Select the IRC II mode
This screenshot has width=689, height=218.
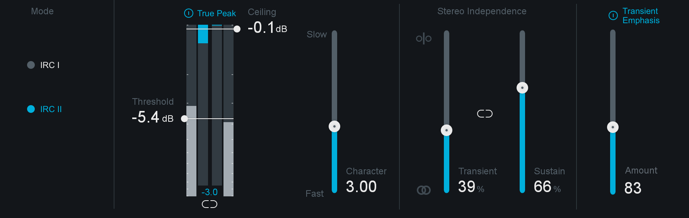(44, 109)
